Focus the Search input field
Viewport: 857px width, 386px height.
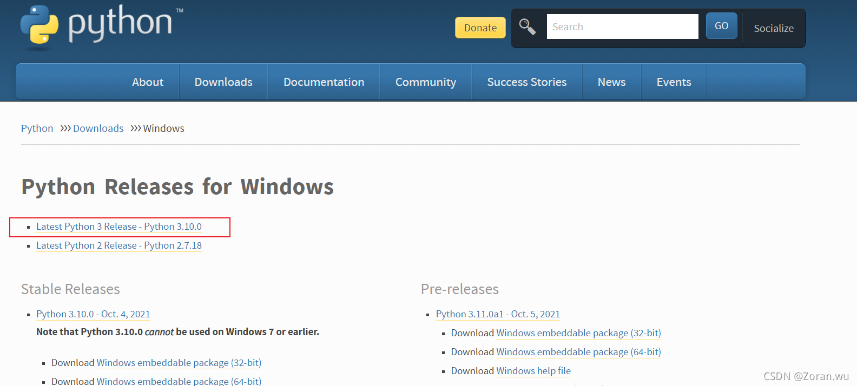point(622,26)
